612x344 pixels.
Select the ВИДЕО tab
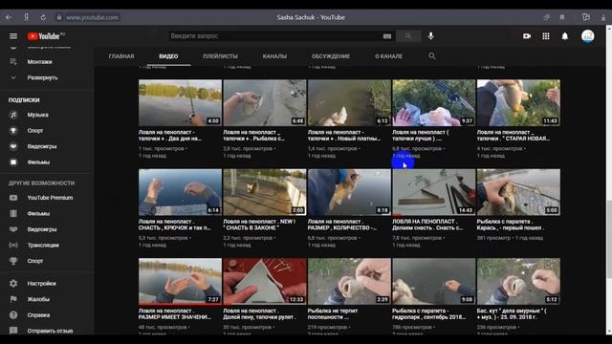pyautogui.click(x=168, y=56)
